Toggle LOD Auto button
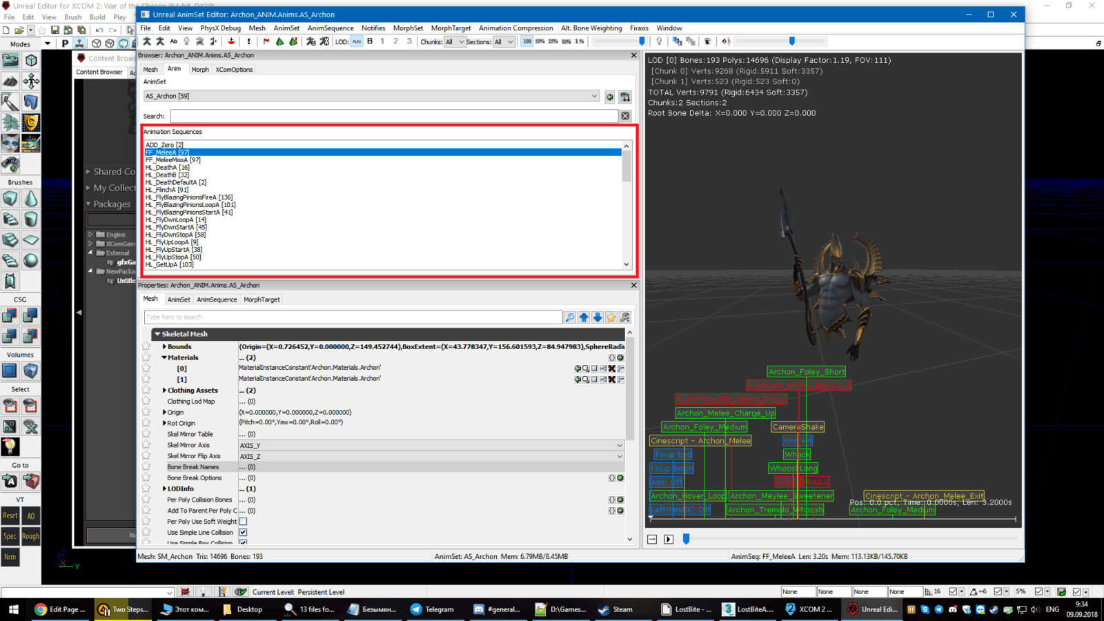 point(357,41)
